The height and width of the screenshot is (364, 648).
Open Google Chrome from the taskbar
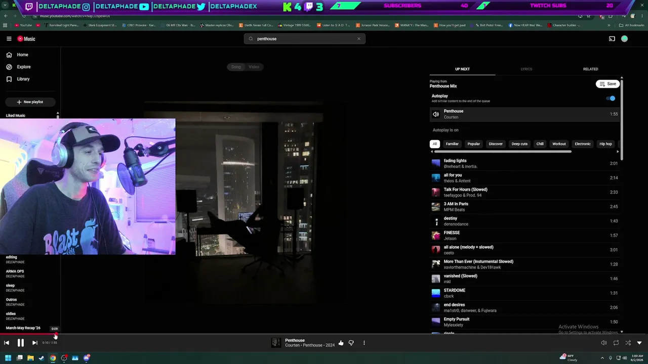[53, 358]
